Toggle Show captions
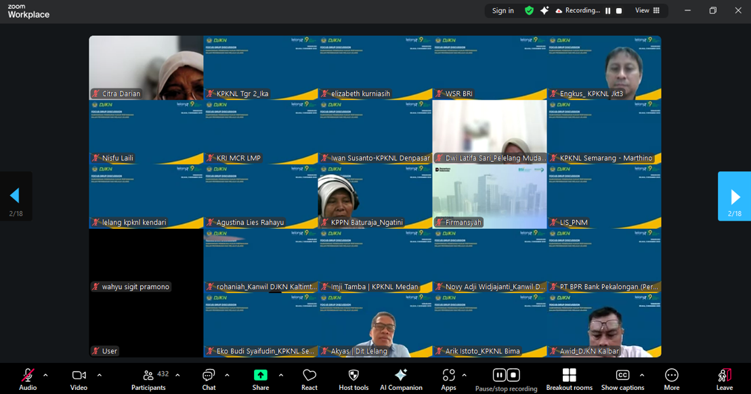 pos(622,379)
